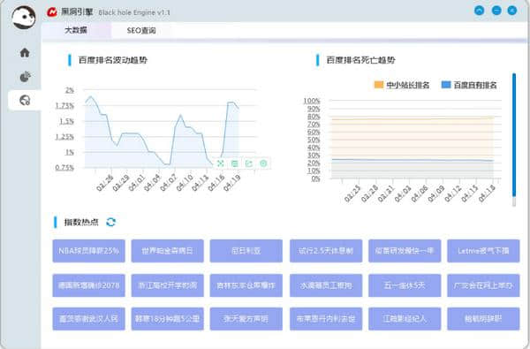
Task: Expand the trend chart with the fullscreen icon
Action: tap(220, 163)
